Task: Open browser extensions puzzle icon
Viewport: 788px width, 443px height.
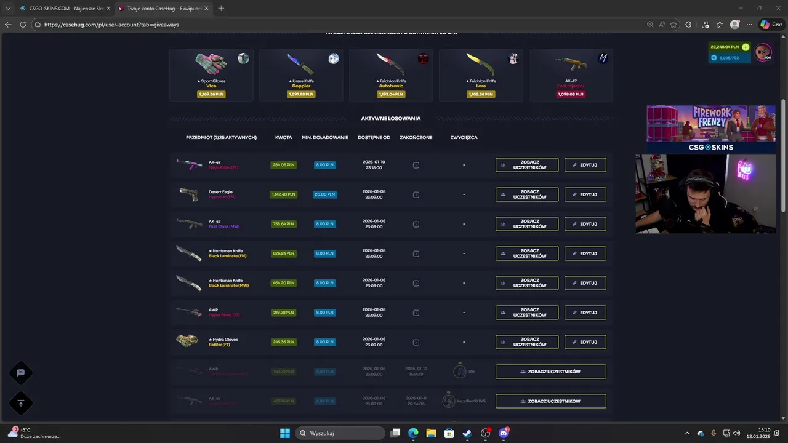Action: coord(688,25)
